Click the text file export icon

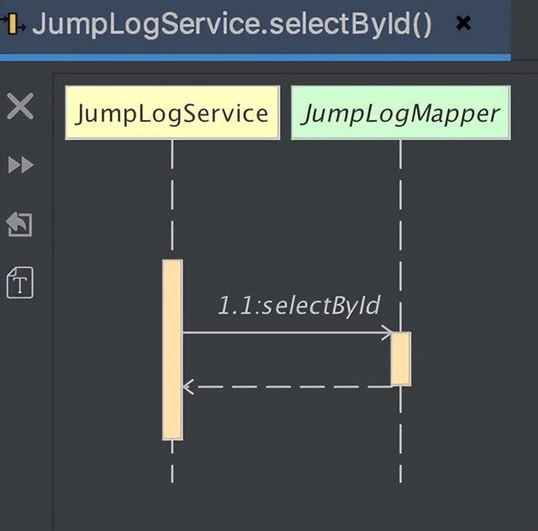click(x=20, y=282)
